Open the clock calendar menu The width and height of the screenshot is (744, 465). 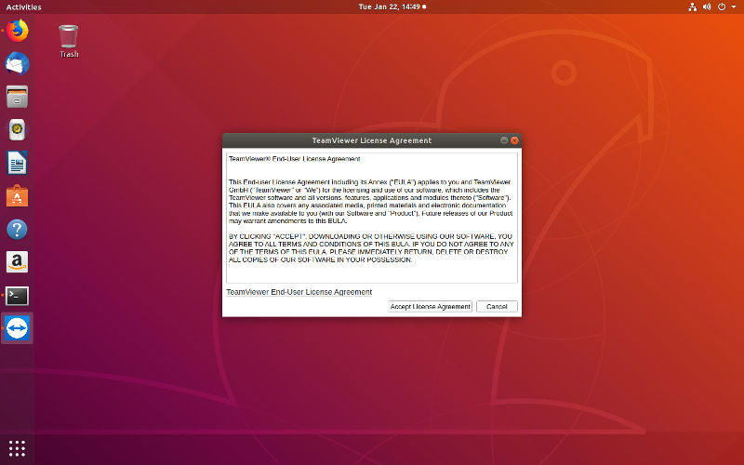click(392, 7)
